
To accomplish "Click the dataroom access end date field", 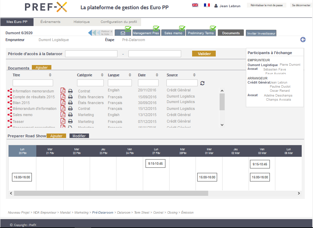I will pos(155,54).
